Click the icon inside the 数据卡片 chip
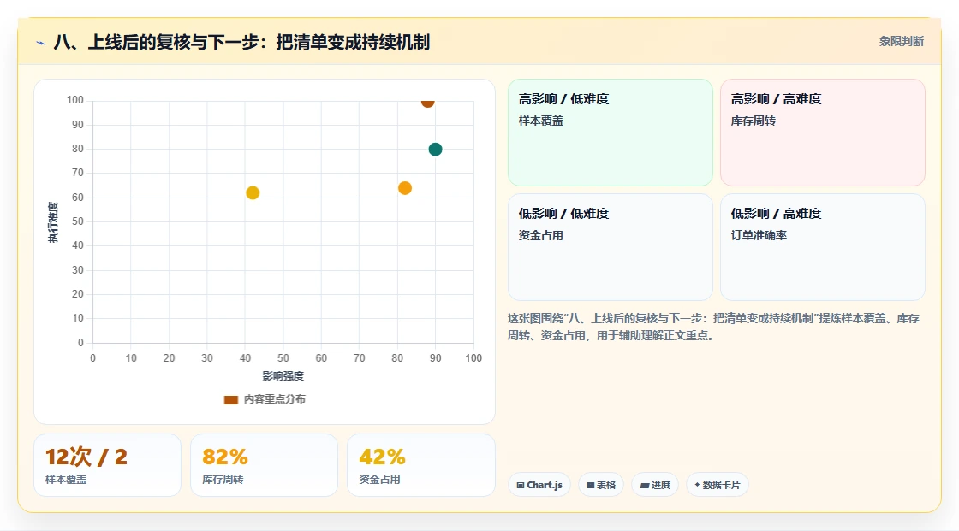This screenshot has height=531, width=959. (697, 485)
